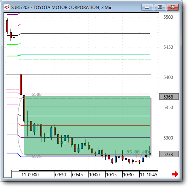Click the 5368 label at top of green zone

click(x=37, y=94)
